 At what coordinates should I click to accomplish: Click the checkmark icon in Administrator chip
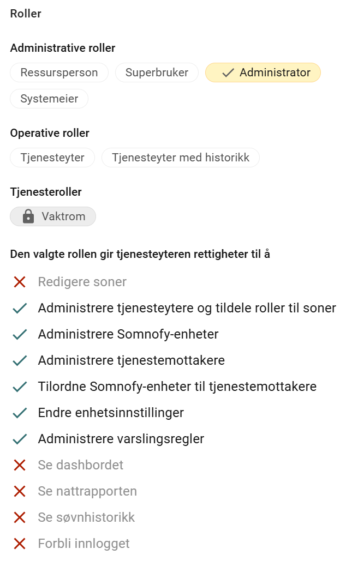click(228, 73)
